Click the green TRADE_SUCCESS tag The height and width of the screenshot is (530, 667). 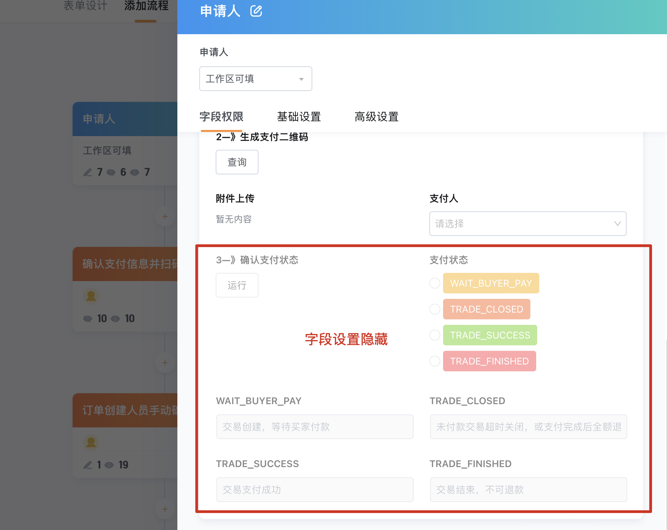[490, 335]
